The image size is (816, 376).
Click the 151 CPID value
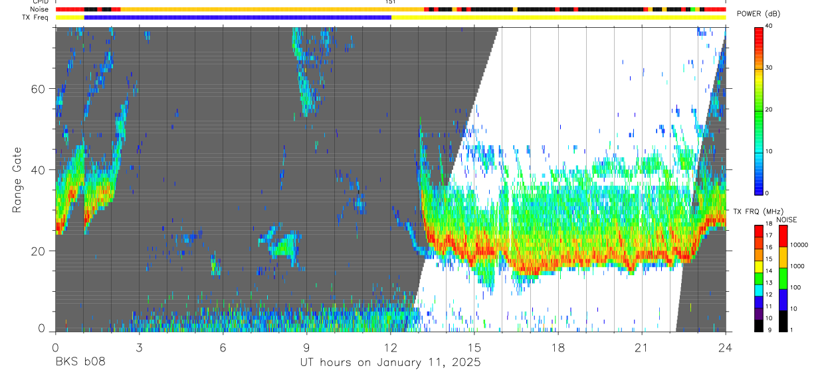click(x=391, y=2)
